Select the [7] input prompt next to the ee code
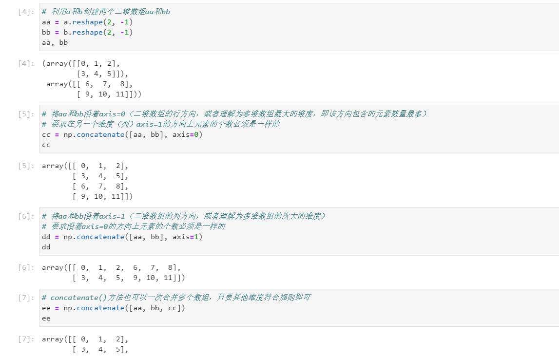The height and width of the screenshot is (356, 559). [x=26, y=298]
